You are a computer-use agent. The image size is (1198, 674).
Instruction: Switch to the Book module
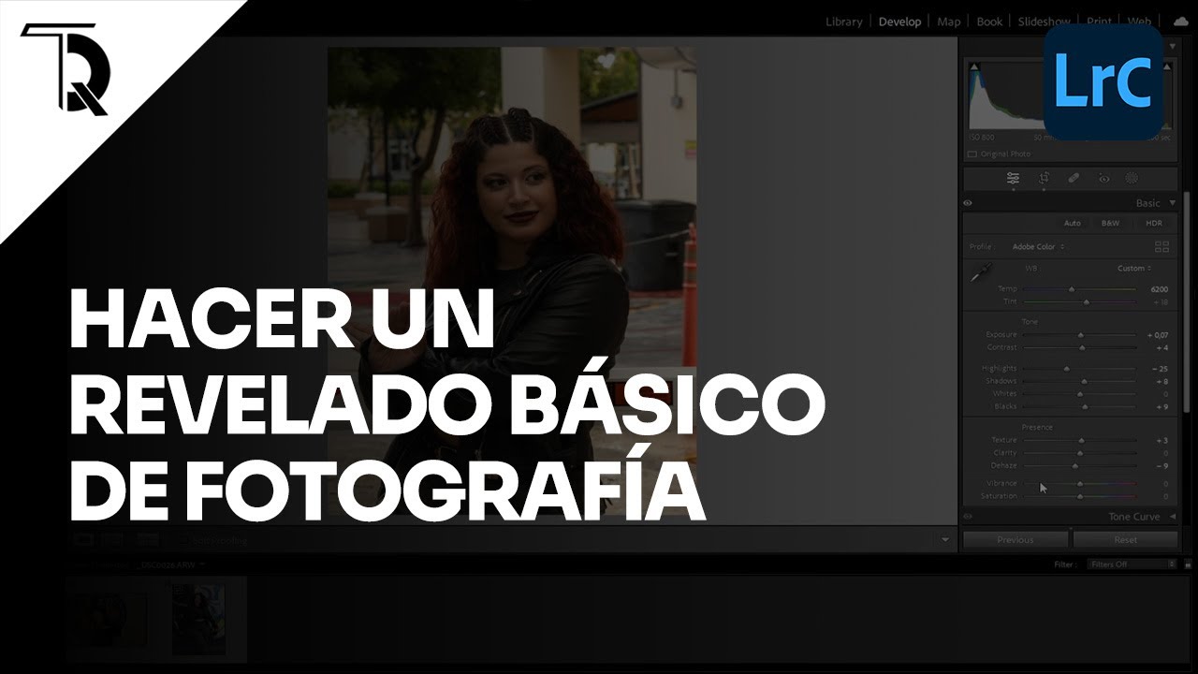(x=989, y=22)
